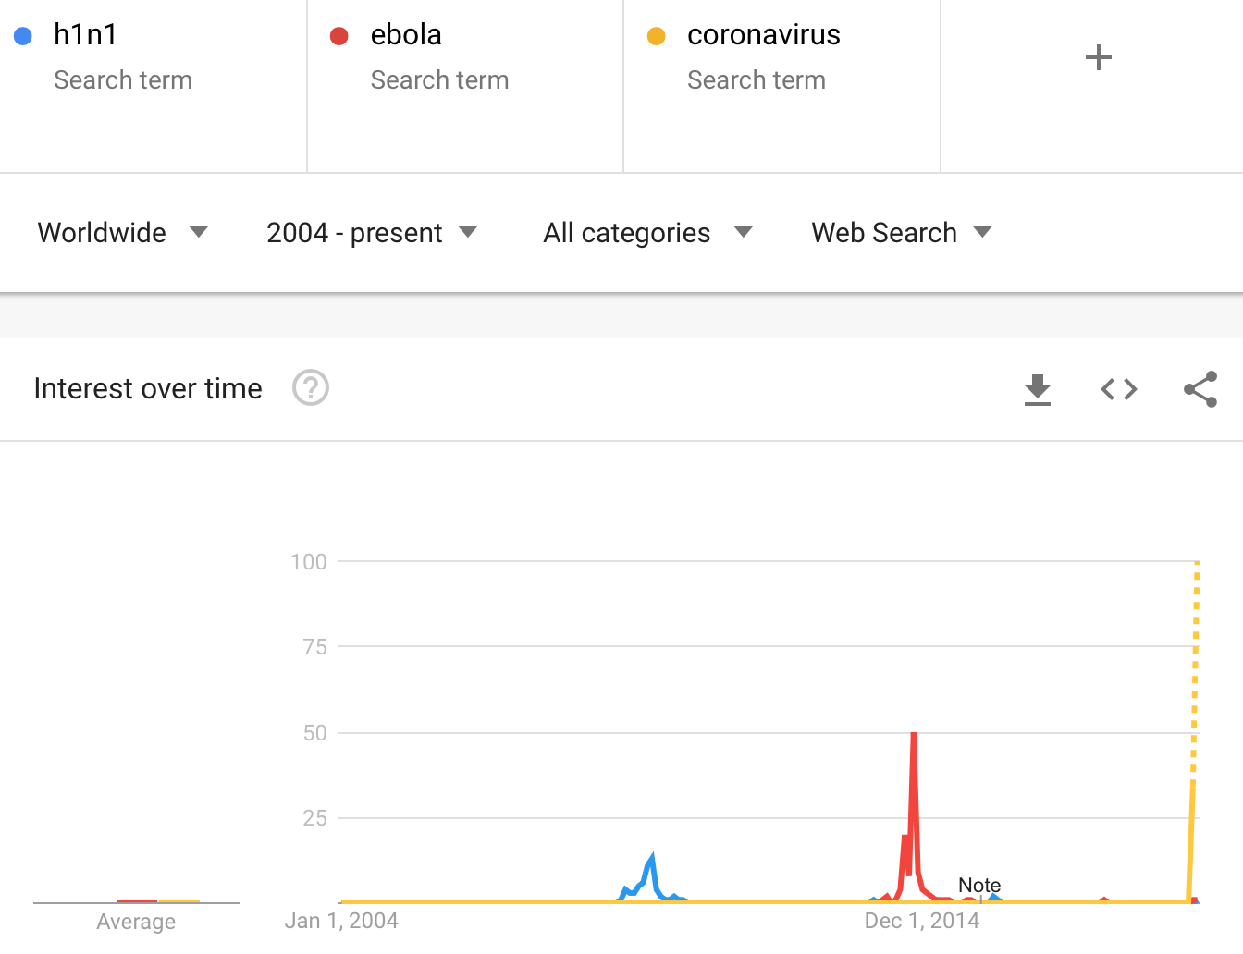
Task: Edit the h1n1 search term
Action: (85, 35)
